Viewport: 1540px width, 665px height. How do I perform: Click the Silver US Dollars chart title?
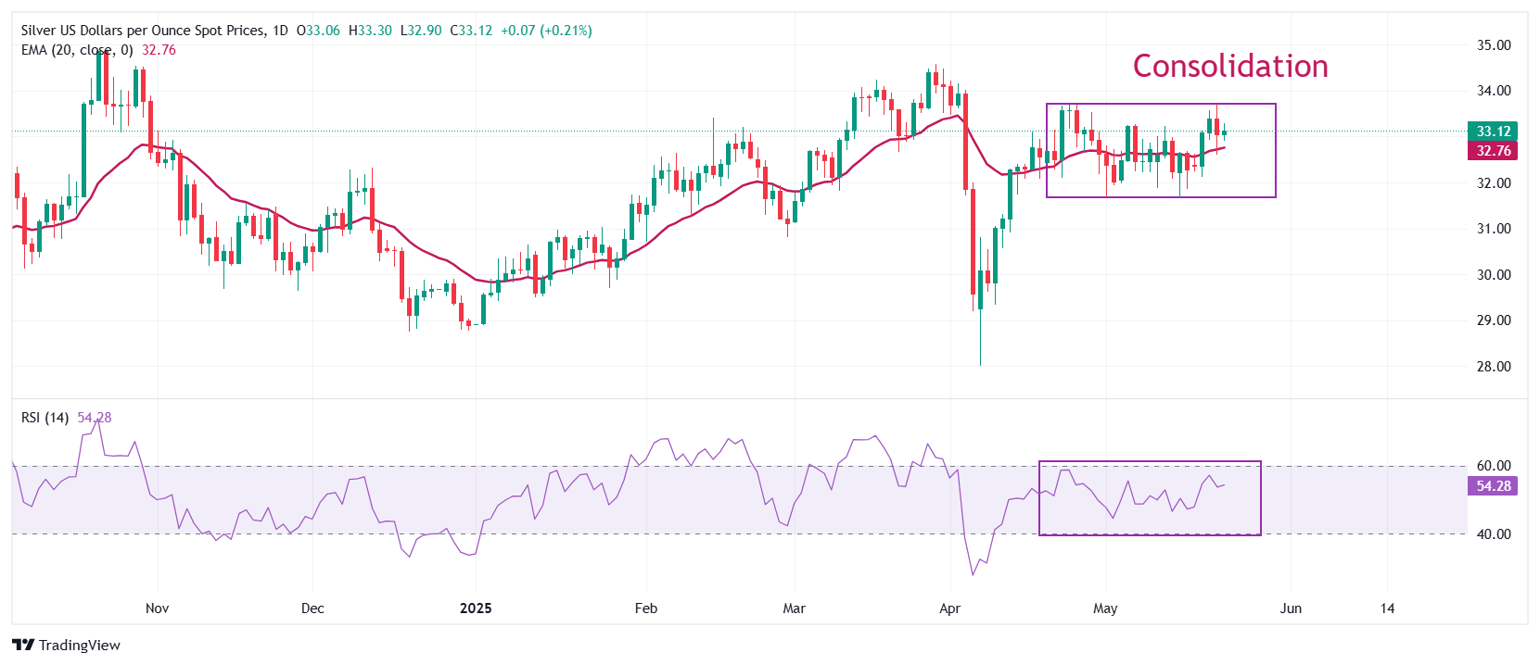click(x=143, y=31)
